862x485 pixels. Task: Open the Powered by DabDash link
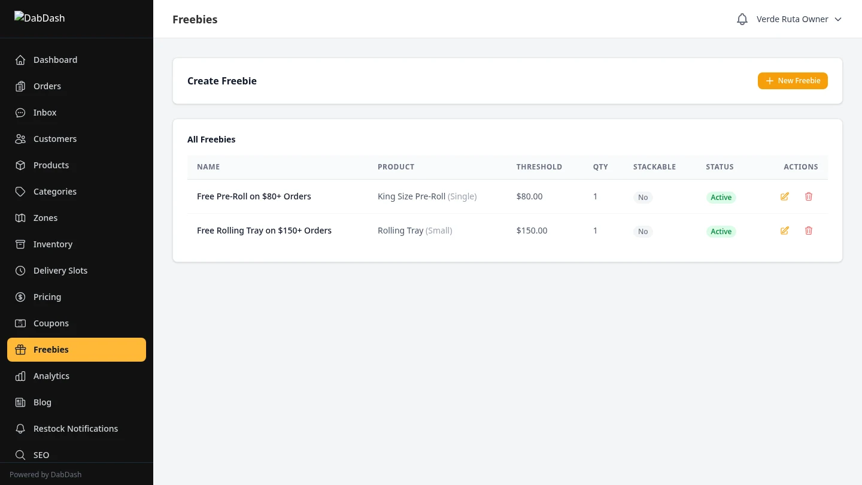[45, 474]
